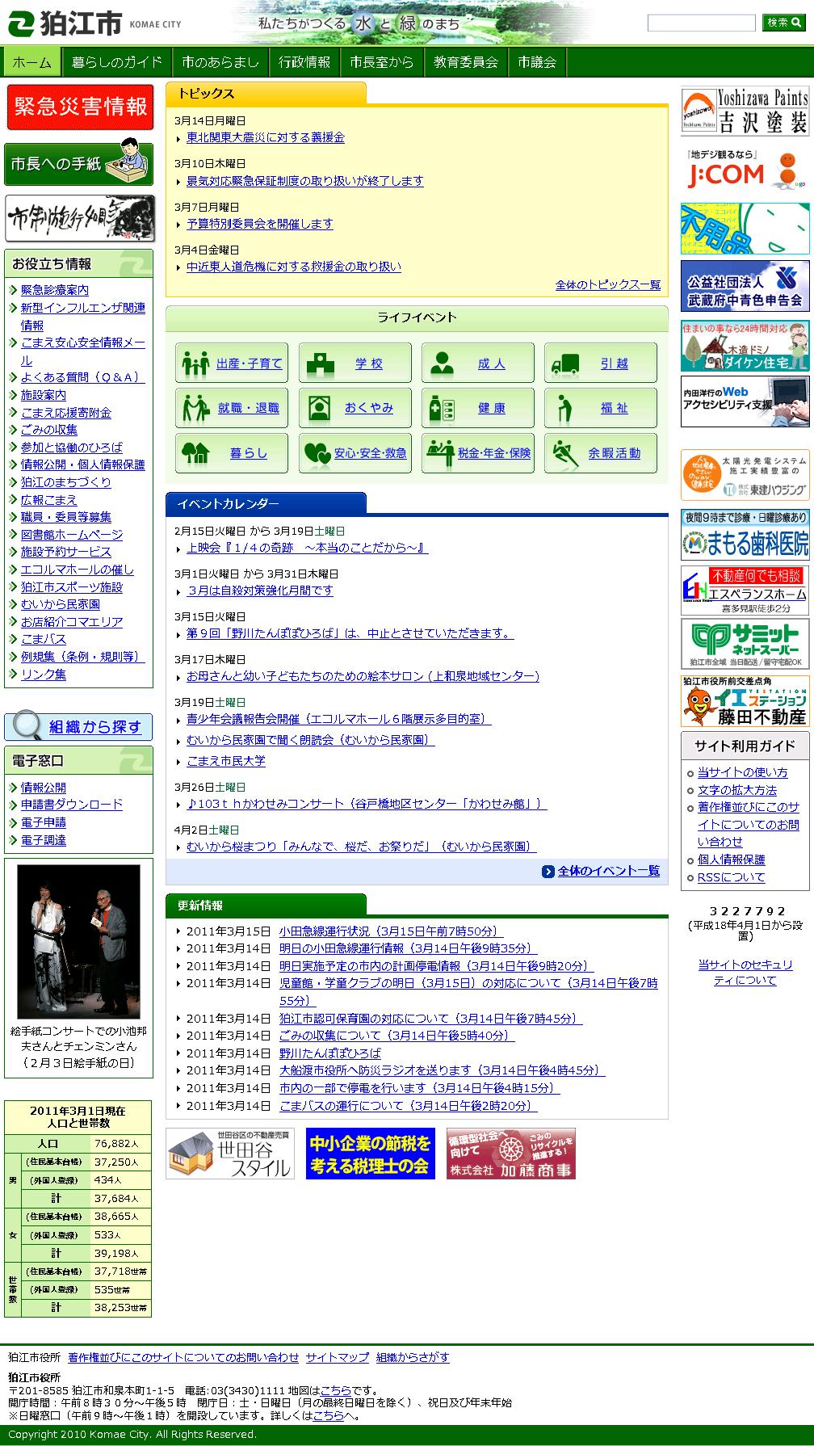This screenshot has width=814, height=1446.
Task: Open the 東北関東大震災に対する義援金 topic link
Action: coord(265,138)
